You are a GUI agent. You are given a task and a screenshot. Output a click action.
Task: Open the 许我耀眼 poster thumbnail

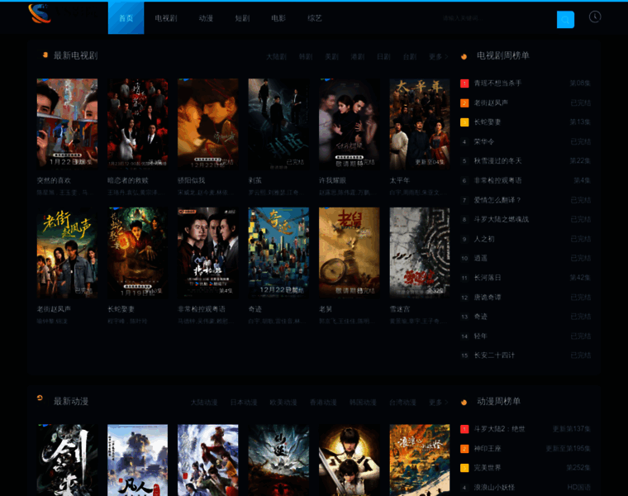click(350, 123)
